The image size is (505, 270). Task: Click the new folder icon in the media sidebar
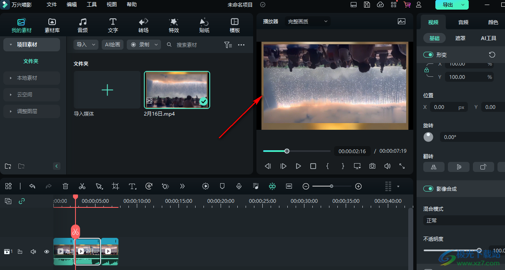(x=8, y=166)
